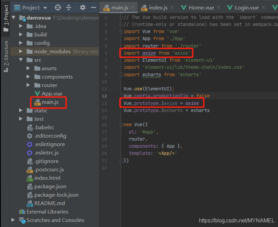Click the External Libraries bars icon
Image resolution: width=278 pixels, height=227 pixels.
pyautogui.click(x=22, y=211)
